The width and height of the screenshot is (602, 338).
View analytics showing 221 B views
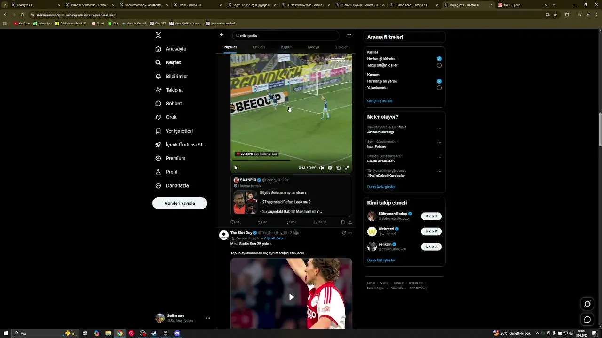coord(320,222)
